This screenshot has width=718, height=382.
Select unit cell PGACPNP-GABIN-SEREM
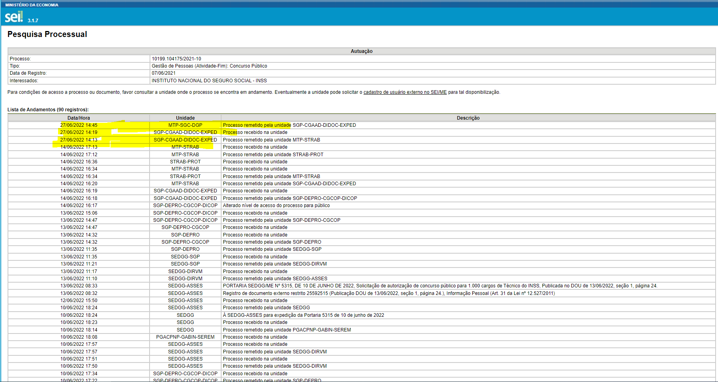[185, 337]
